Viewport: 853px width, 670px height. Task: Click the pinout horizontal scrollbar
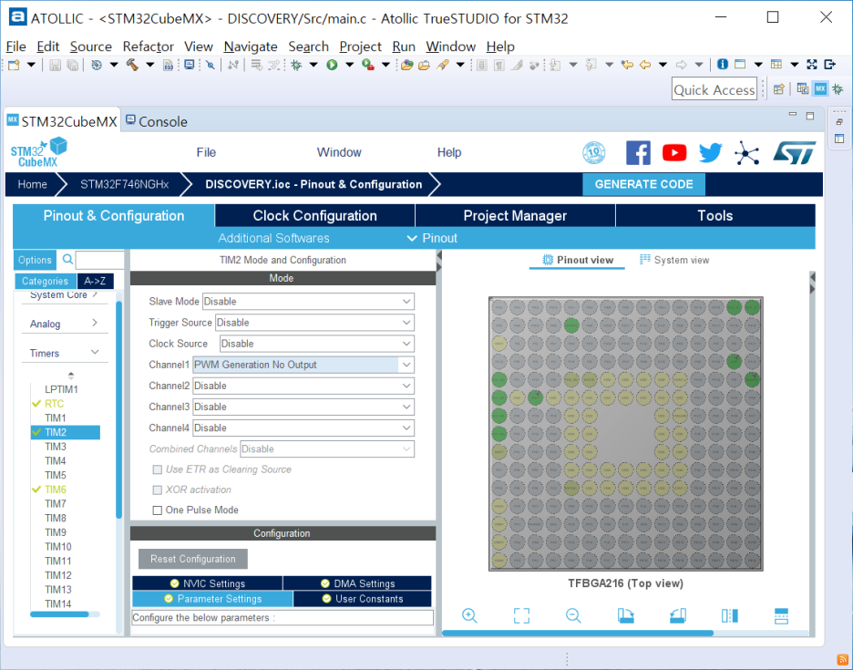click(578, 633)
